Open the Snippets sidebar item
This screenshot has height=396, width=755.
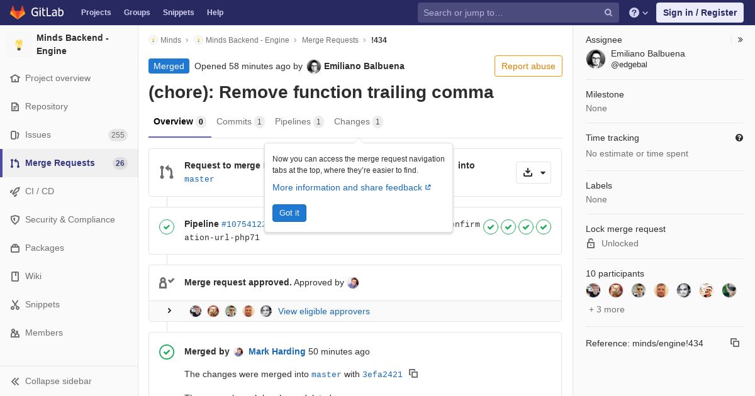pyautogui.click(x=42, y=304)
